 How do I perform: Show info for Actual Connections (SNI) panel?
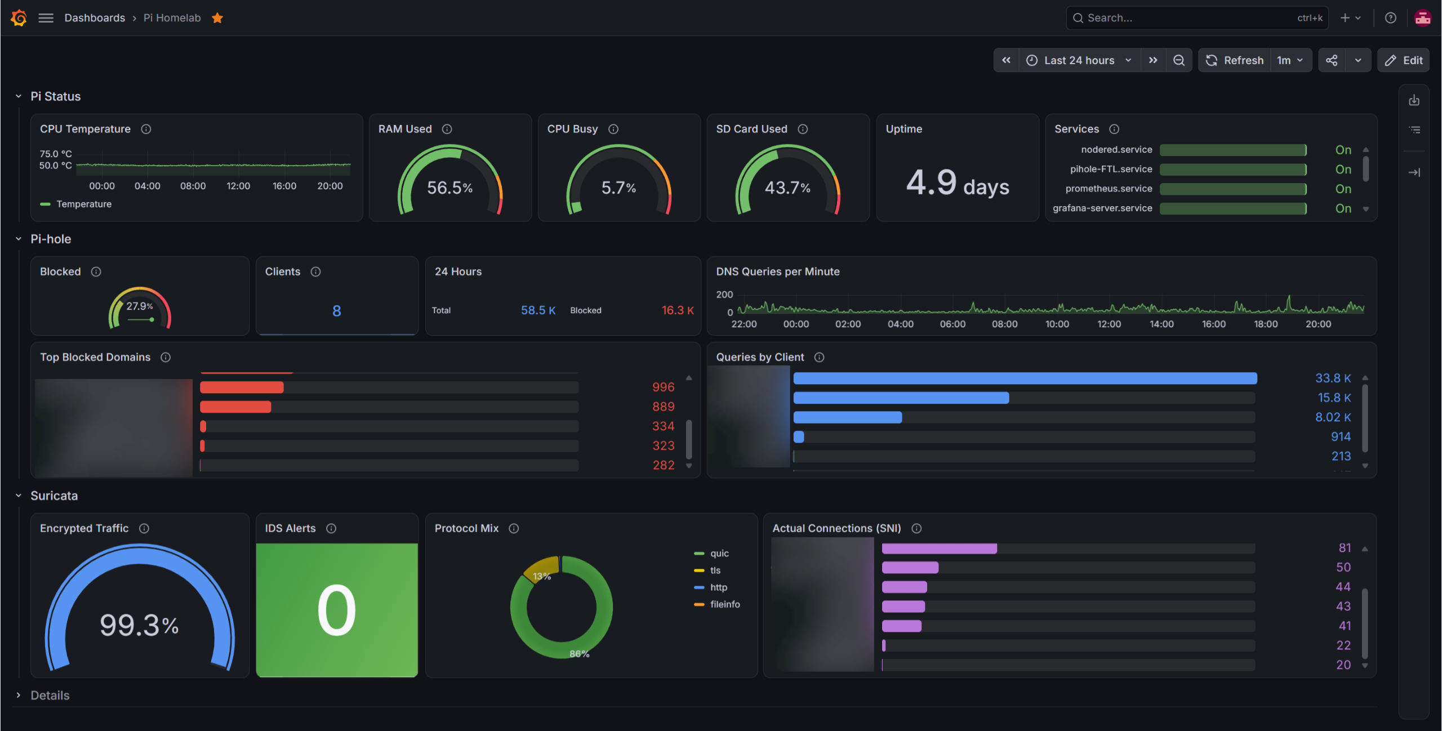916,528
